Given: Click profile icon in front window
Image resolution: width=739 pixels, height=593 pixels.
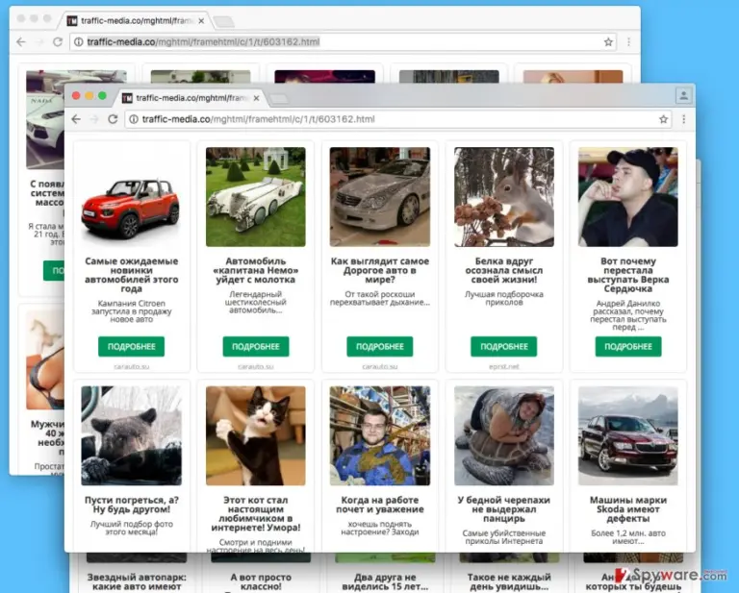Looking at the screenshot, I should point(683,96).
